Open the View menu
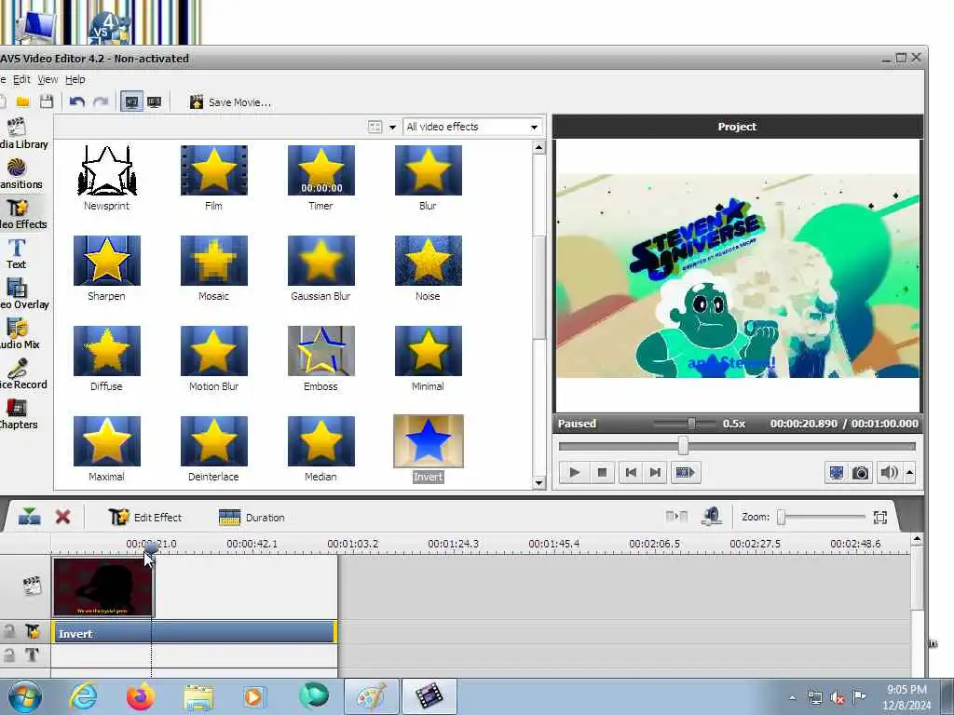Screen dimensions: 954x715 point(48,79)
